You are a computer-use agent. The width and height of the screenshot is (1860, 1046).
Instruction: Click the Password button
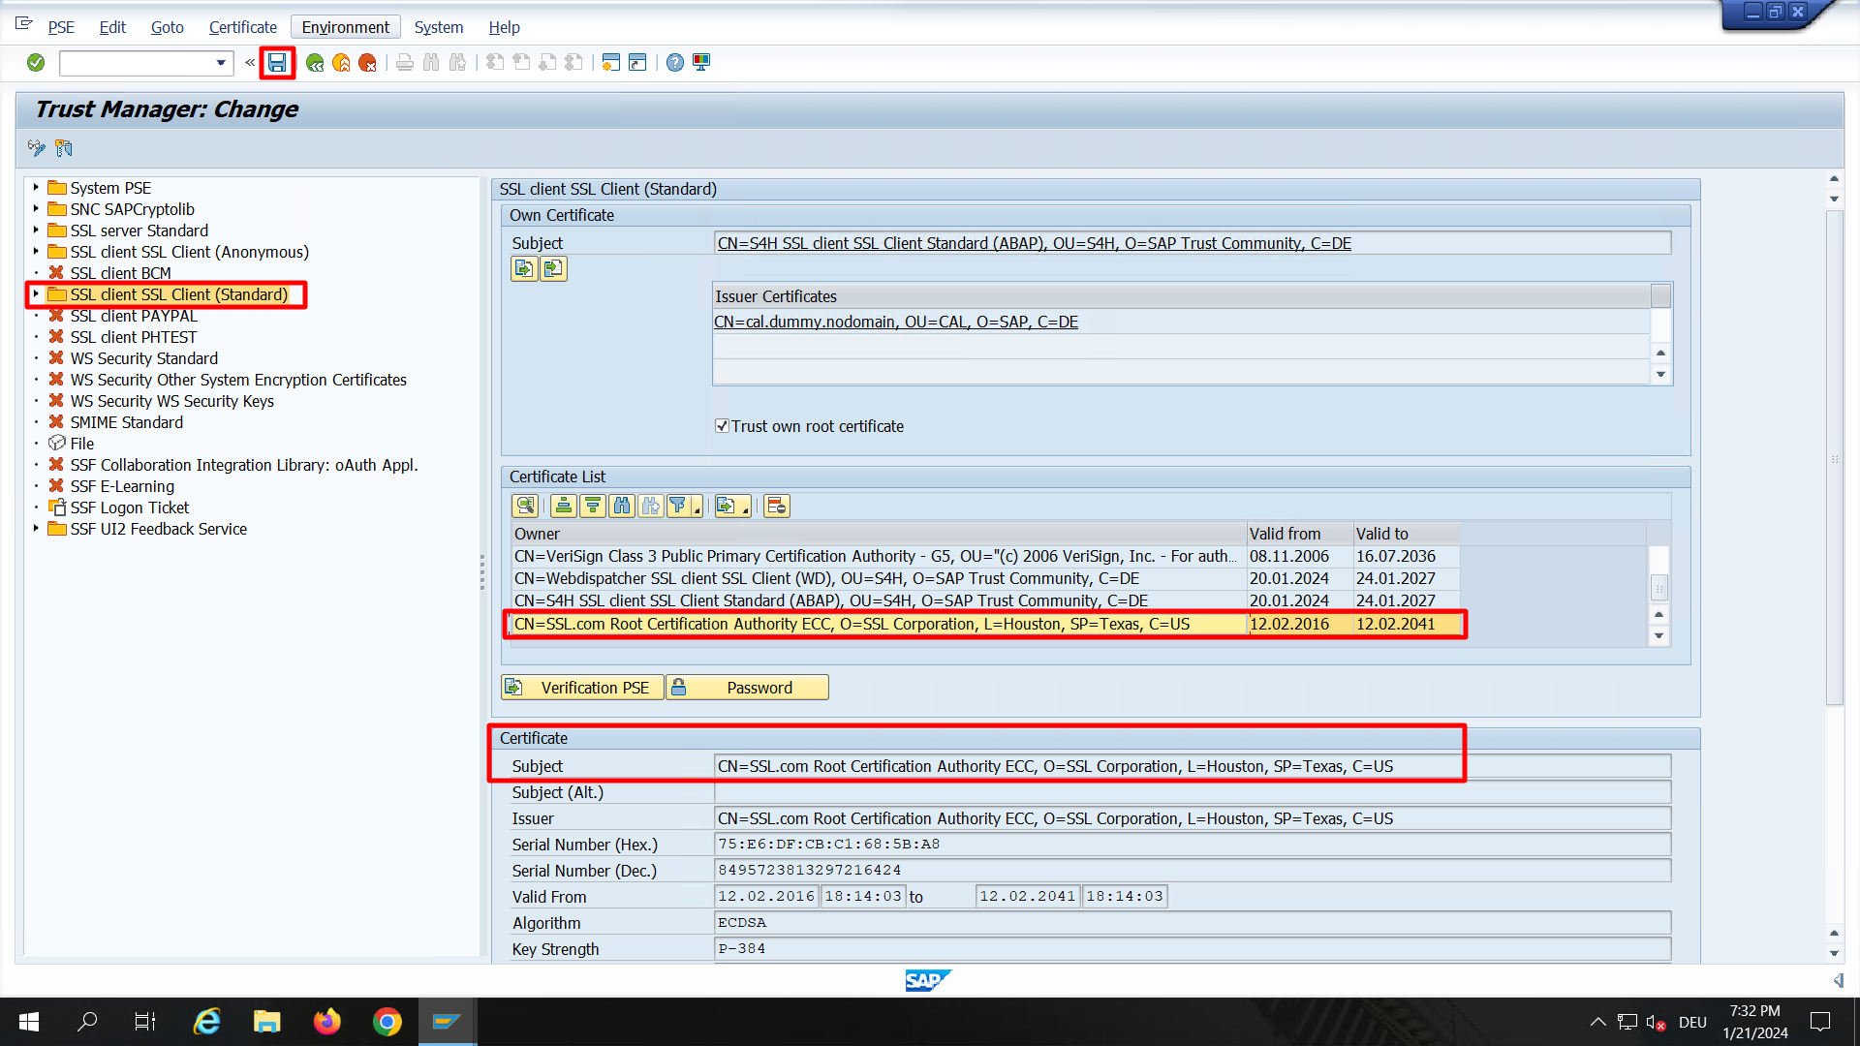tap(747, 688)
